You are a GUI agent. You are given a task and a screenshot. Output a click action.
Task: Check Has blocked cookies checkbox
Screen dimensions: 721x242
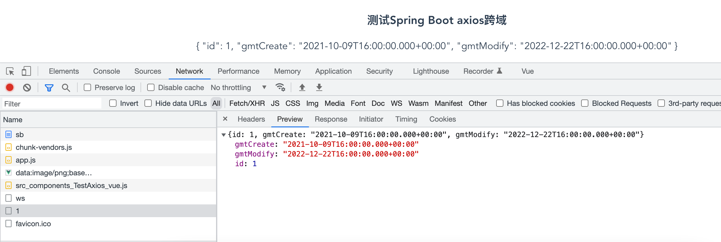point(500,103)
